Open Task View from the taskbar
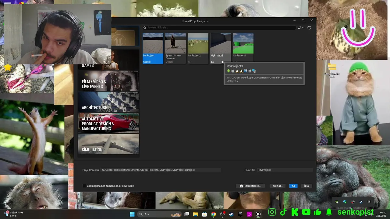Viewport: 390px width, 219px height. pos(187,214)
